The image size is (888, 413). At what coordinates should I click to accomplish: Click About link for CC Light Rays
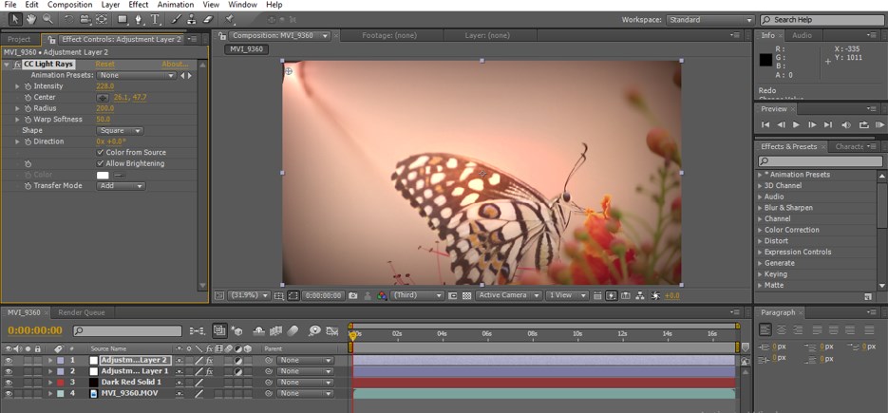pyautogui.click(x=174, y=65)
